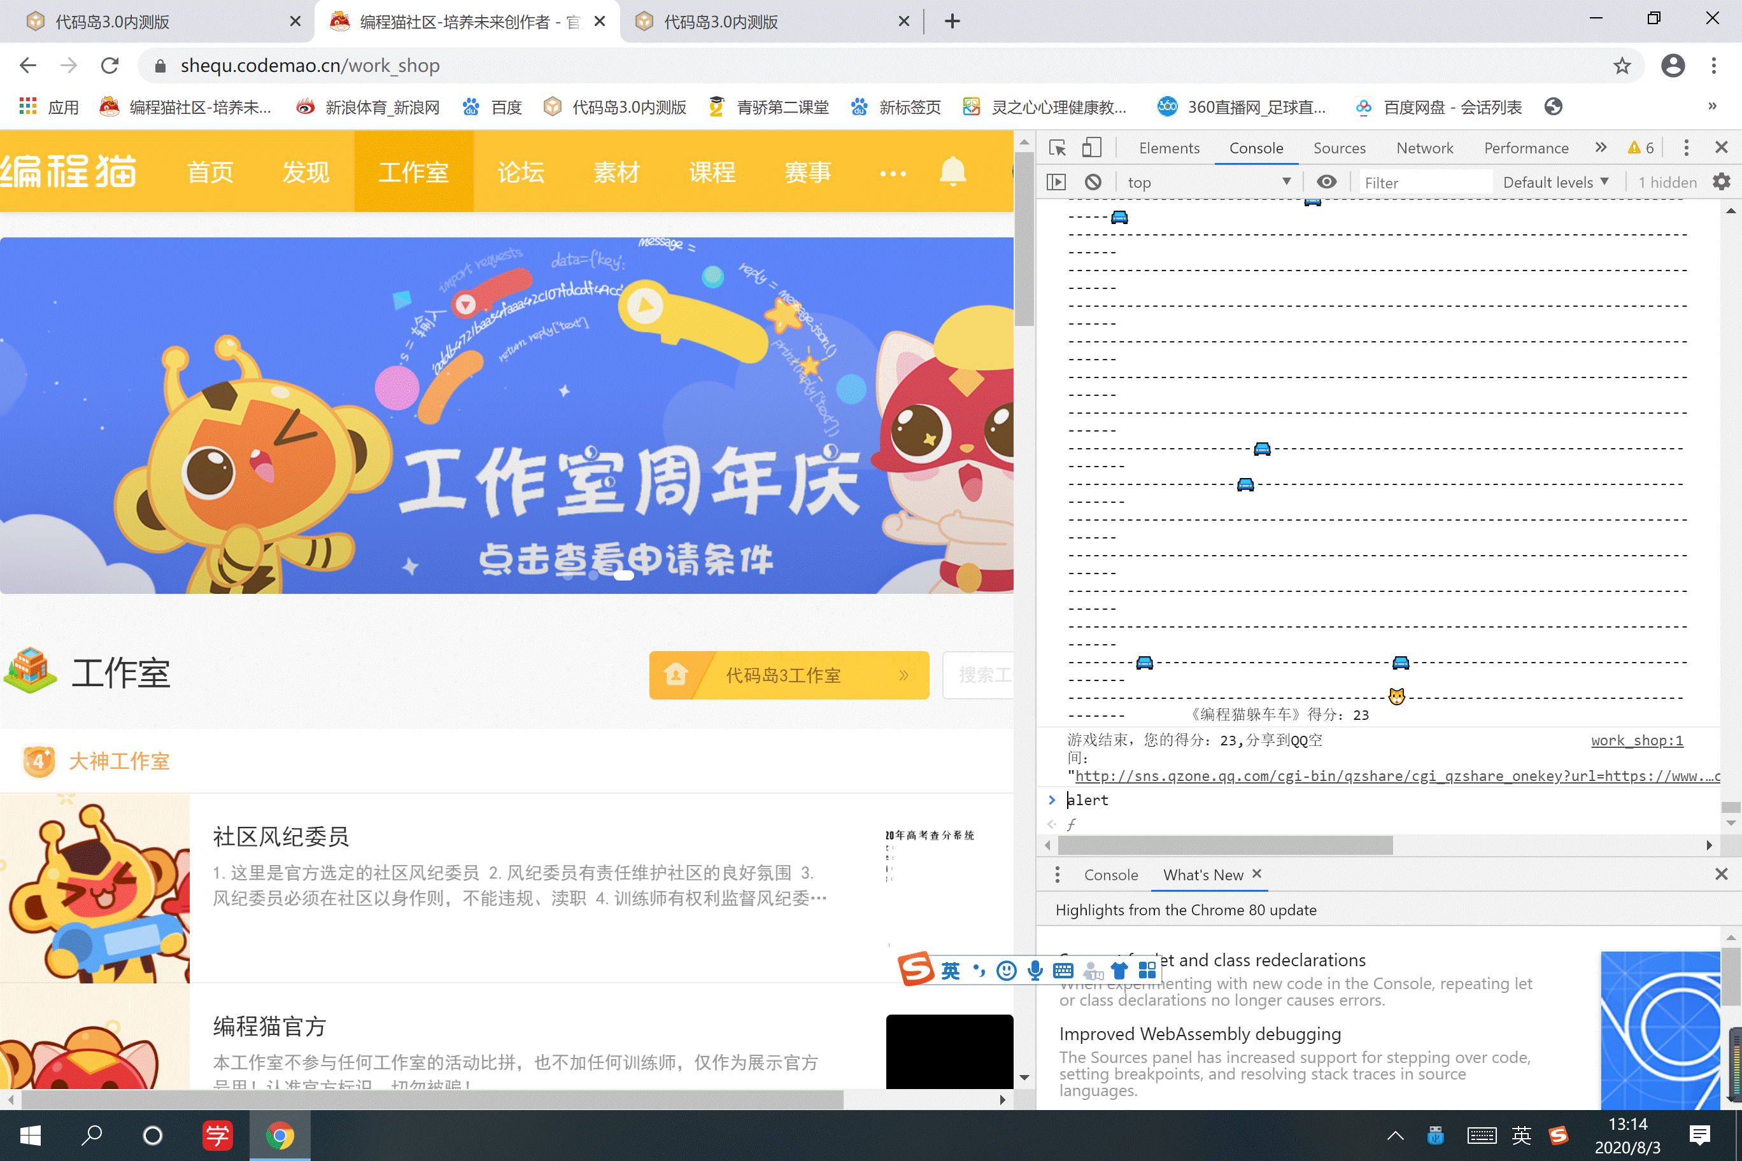Toggle the live expression eye icon
The image size is (1742, 1161).
pos(1326,182)
